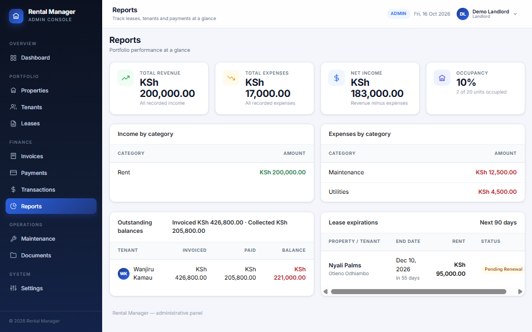The image size is (532, 332).
Task: Click the Utilities expense category row
Action: point(423,192)
